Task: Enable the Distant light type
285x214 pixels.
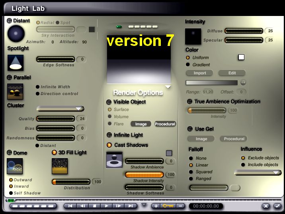Action: point(9,21)
